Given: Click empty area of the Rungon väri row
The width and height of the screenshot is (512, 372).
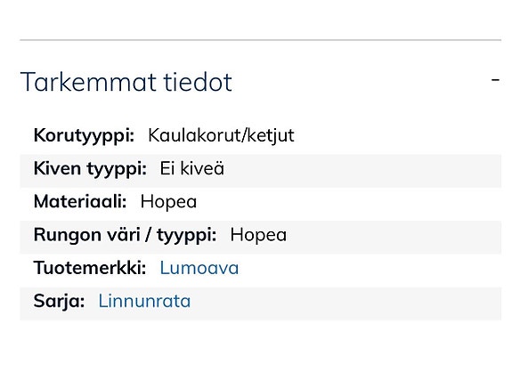Looking at the screenshot, I should (x=392, y=238).
